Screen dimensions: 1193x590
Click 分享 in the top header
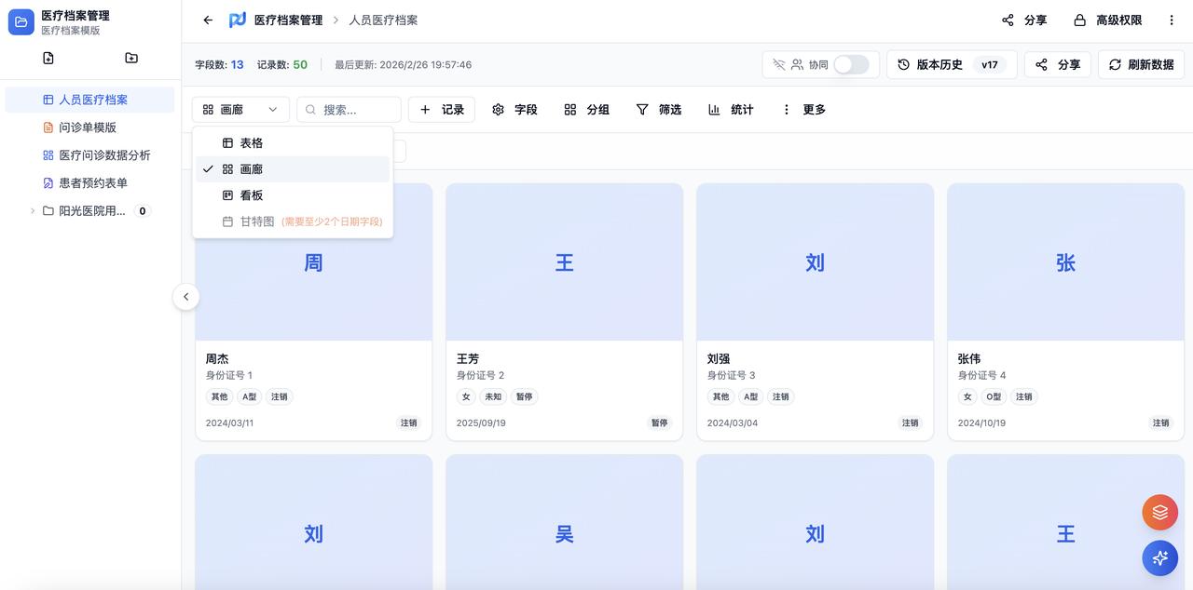[x=1024, y=20]
